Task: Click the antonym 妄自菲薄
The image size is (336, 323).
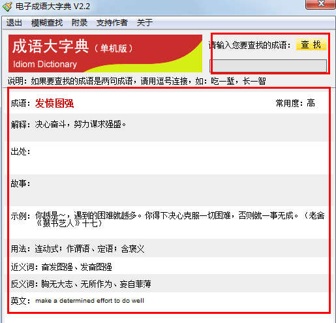Action: (135, 284)
